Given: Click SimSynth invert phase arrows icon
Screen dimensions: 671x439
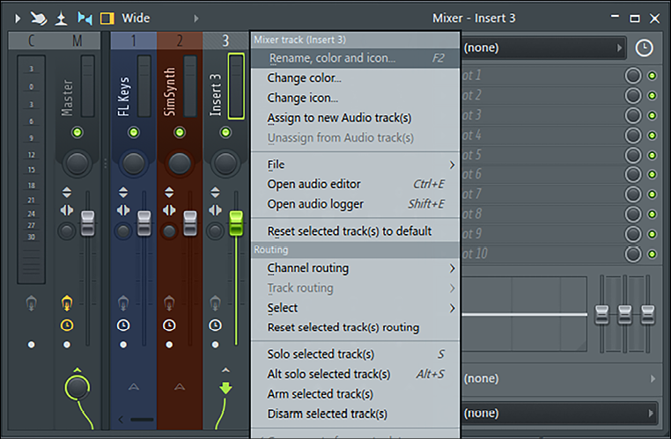Looking at the screenshot, I should point(169,193).
